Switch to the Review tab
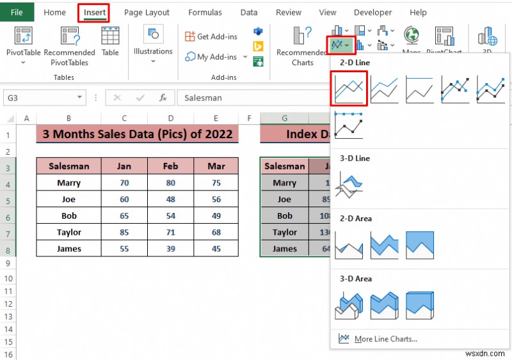 click(x=289, y=12)
